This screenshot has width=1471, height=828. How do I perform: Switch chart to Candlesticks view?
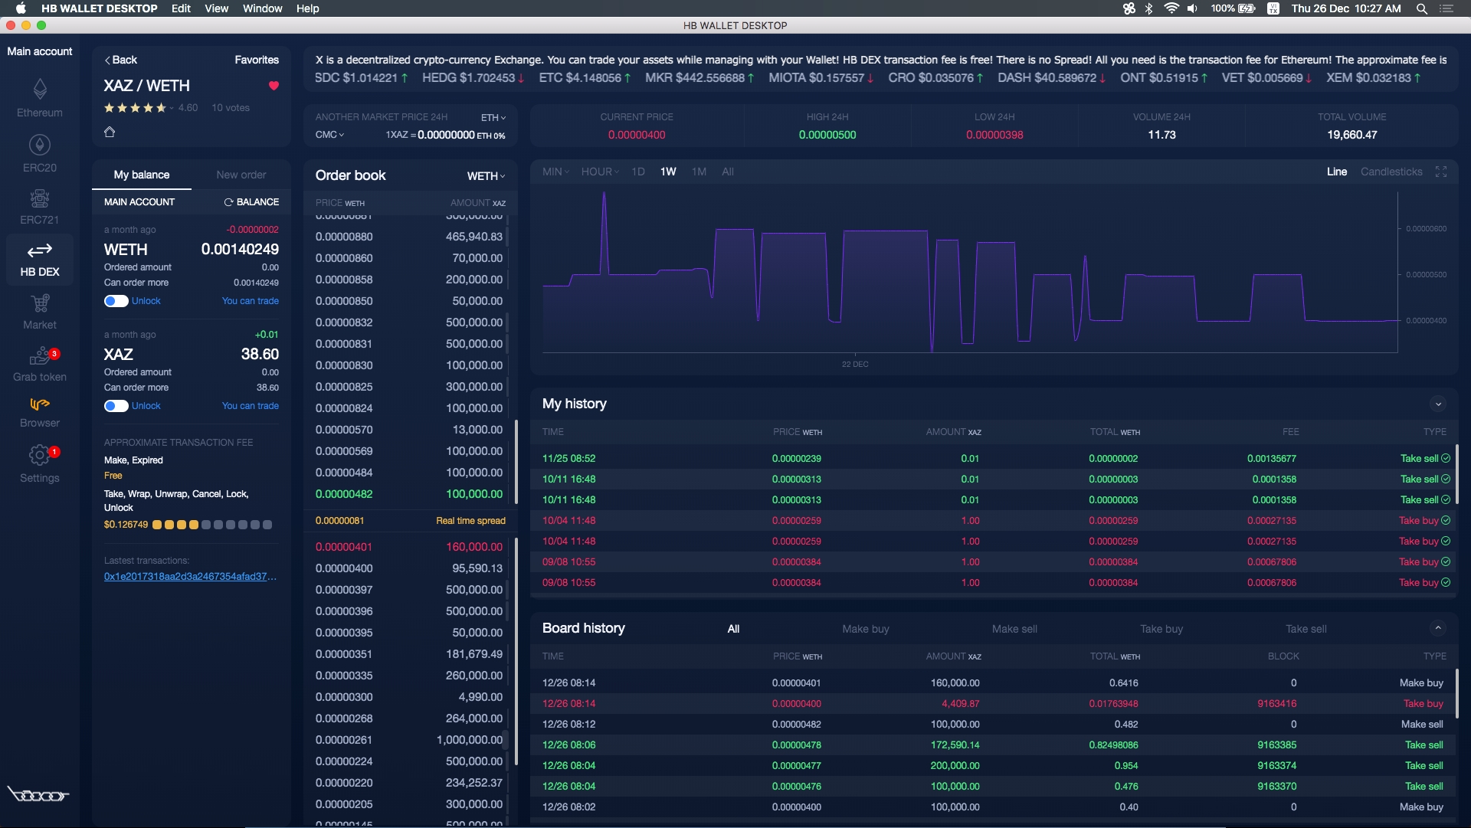(1391, 172)
